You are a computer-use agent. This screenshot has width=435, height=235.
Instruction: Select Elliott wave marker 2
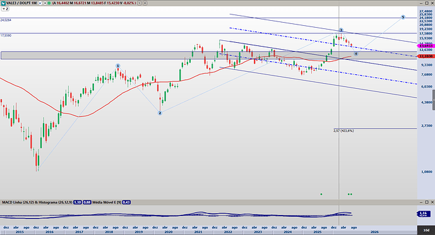pos(160,113)
